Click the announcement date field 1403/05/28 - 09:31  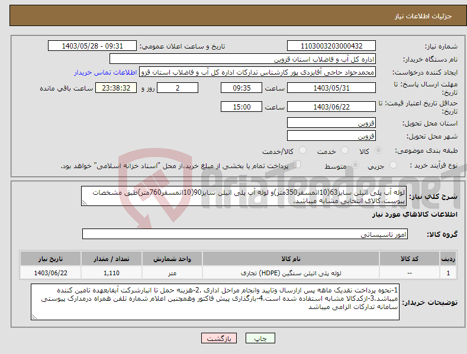[x=92, y=46]
